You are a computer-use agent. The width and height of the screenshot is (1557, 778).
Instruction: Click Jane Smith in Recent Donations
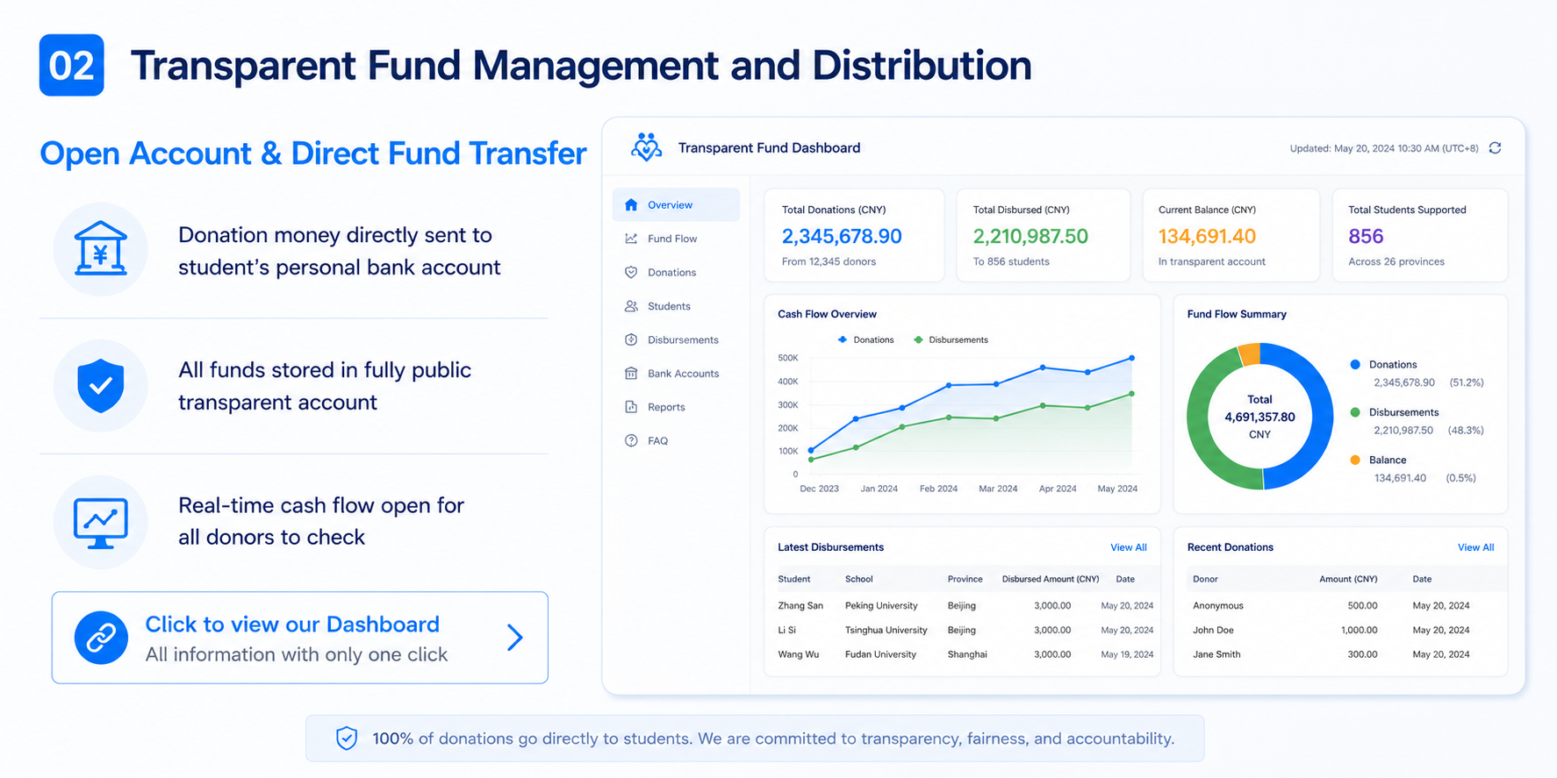tap(1216, 654)
